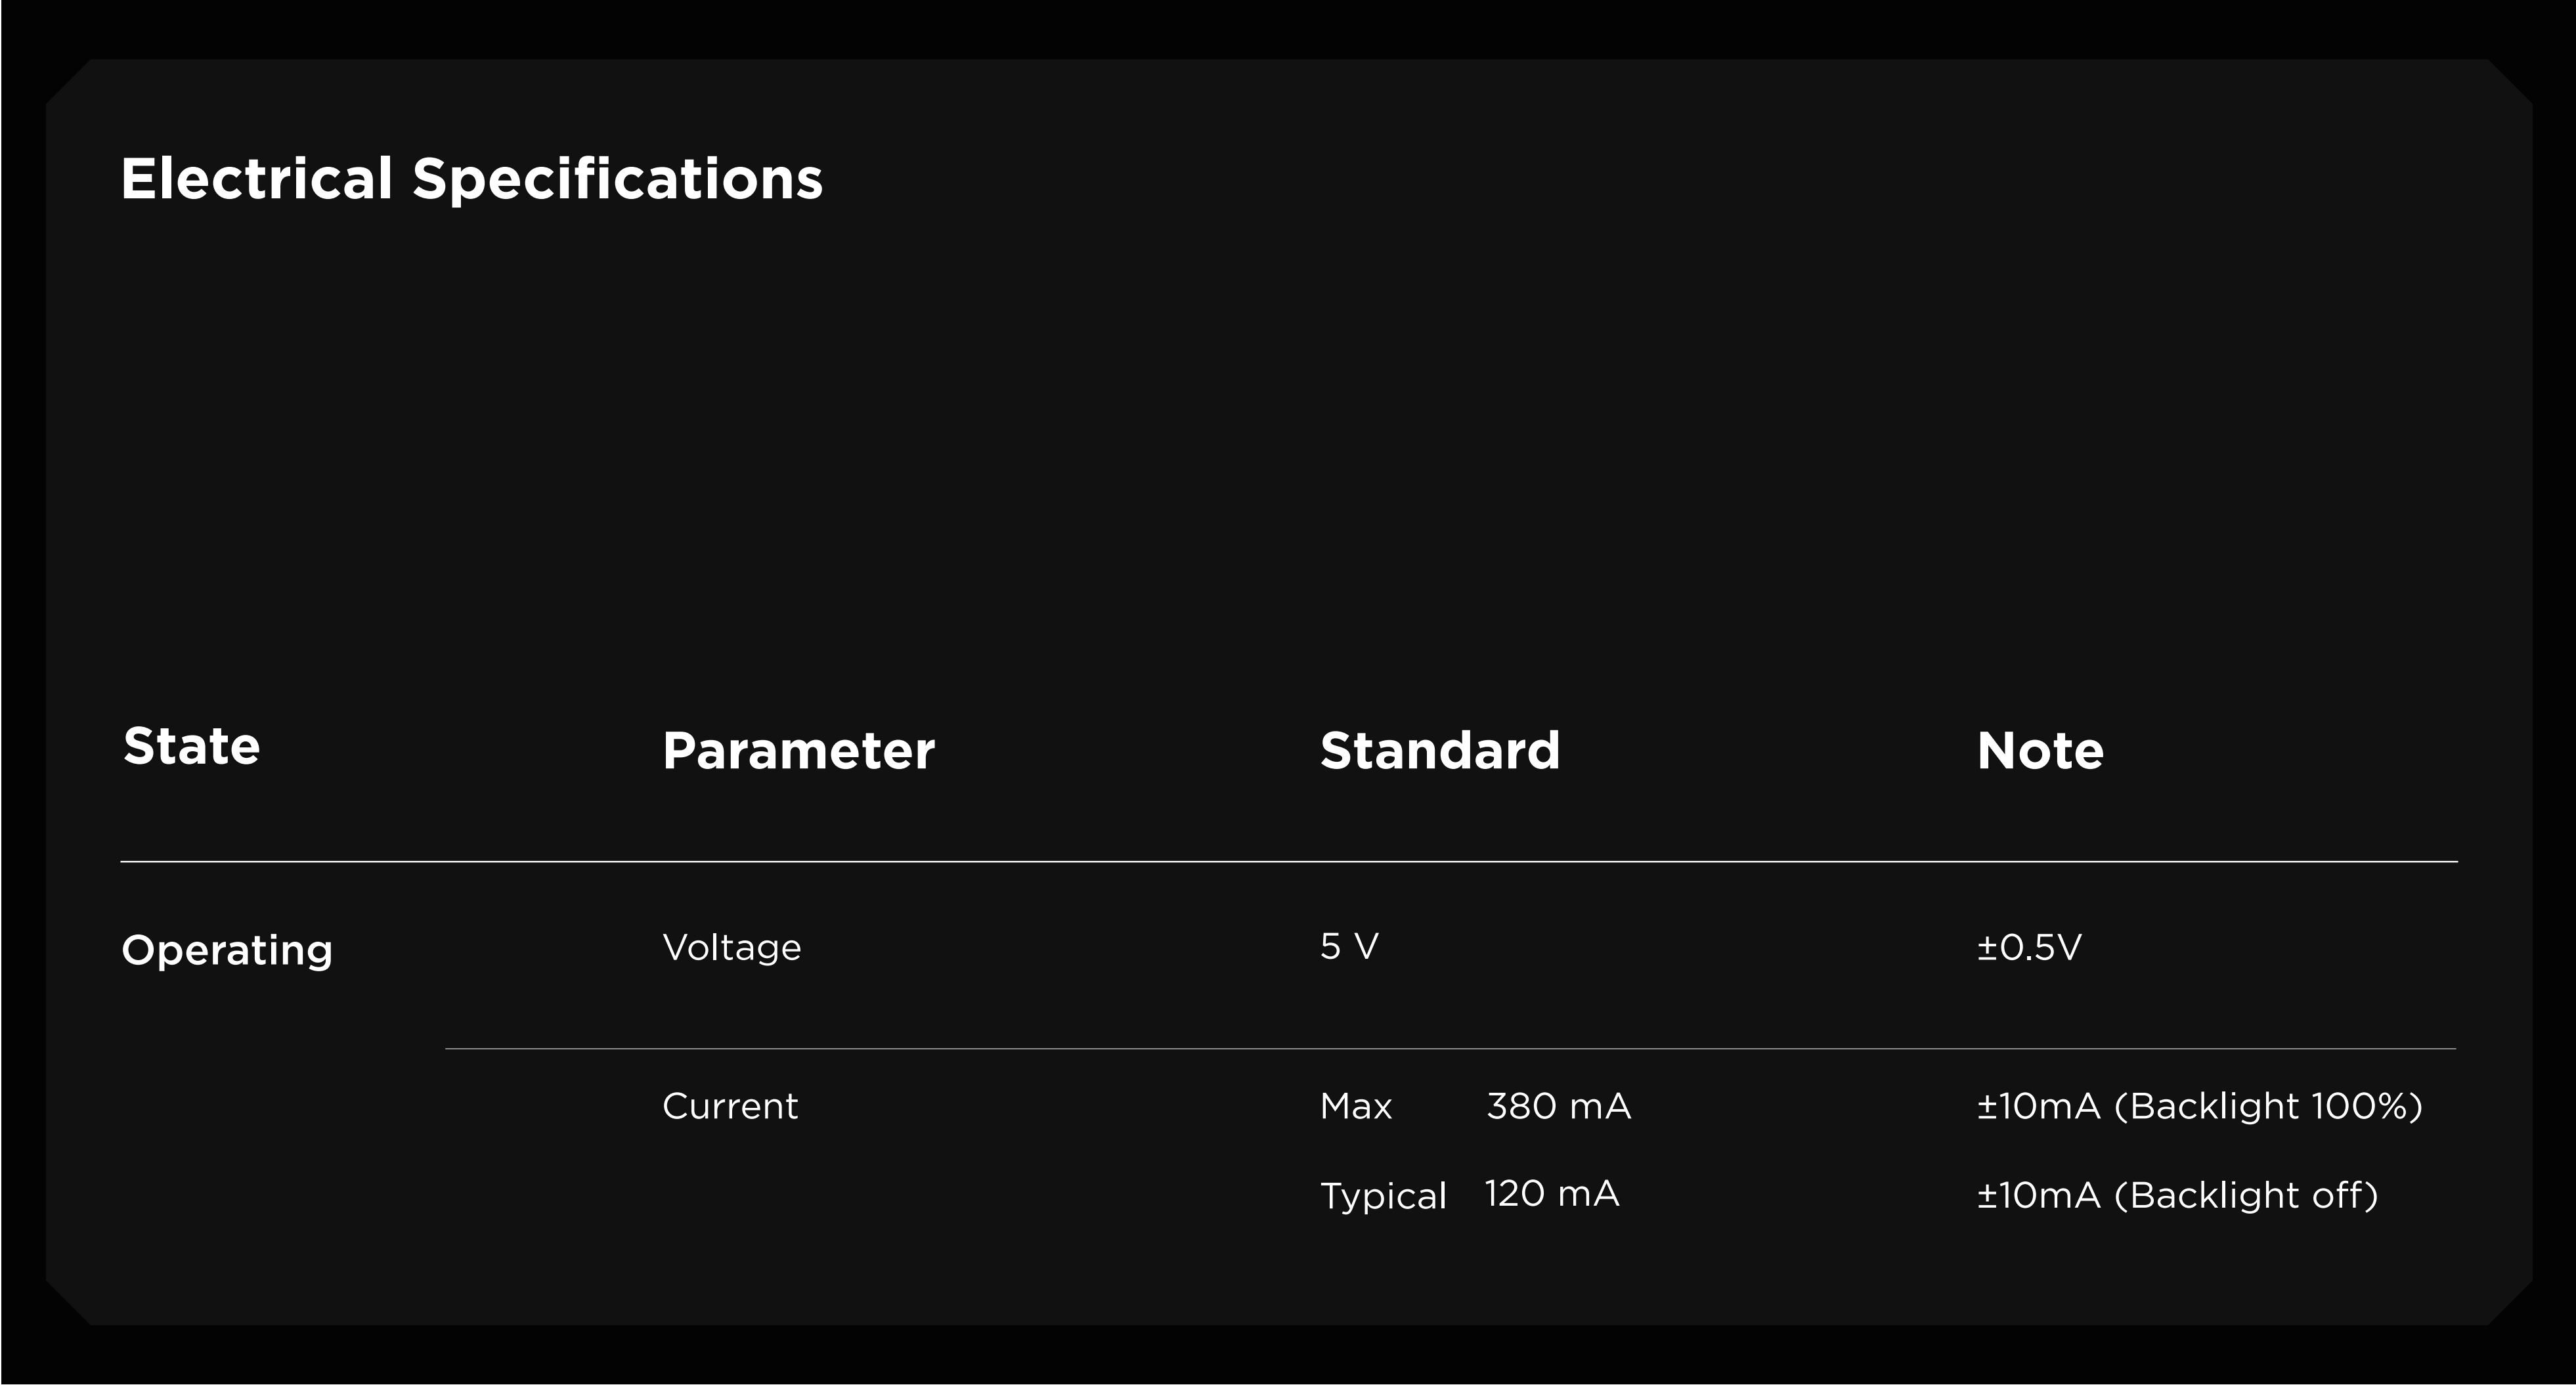Image resolution: width=2576 pixels, height=1385 pixels.
Task: Click the word "Electrical" in the title
Action: pyautogui.click(x=256, y=179)
